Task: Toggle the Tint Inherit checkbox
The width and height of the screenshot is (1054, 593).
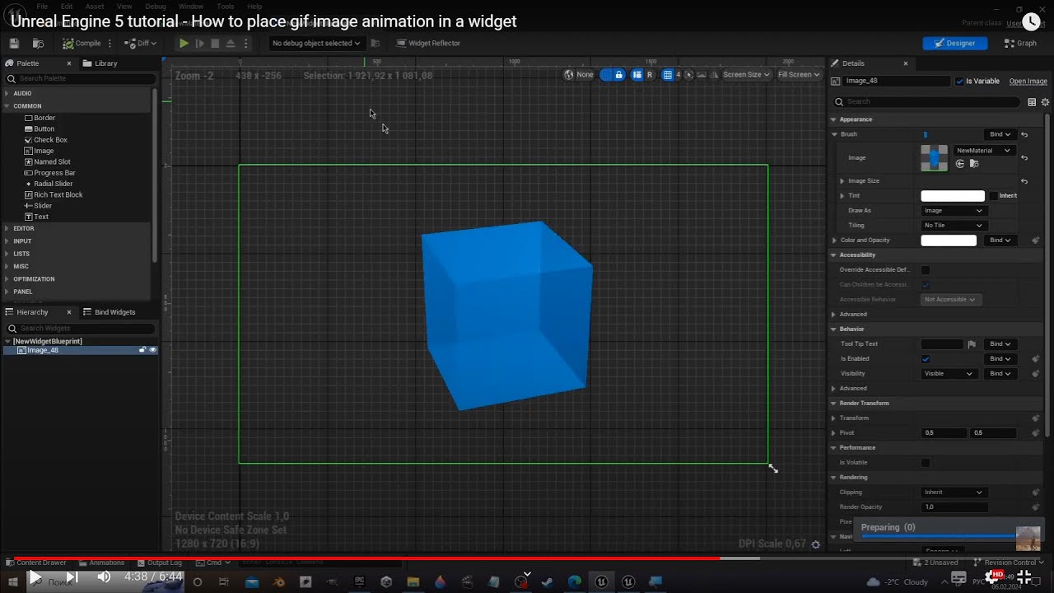Action: click(x=994, y=196)
